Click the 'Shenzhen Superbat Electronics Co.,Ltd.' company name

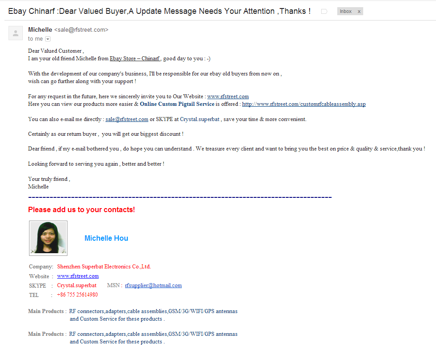tap(104, 267)
